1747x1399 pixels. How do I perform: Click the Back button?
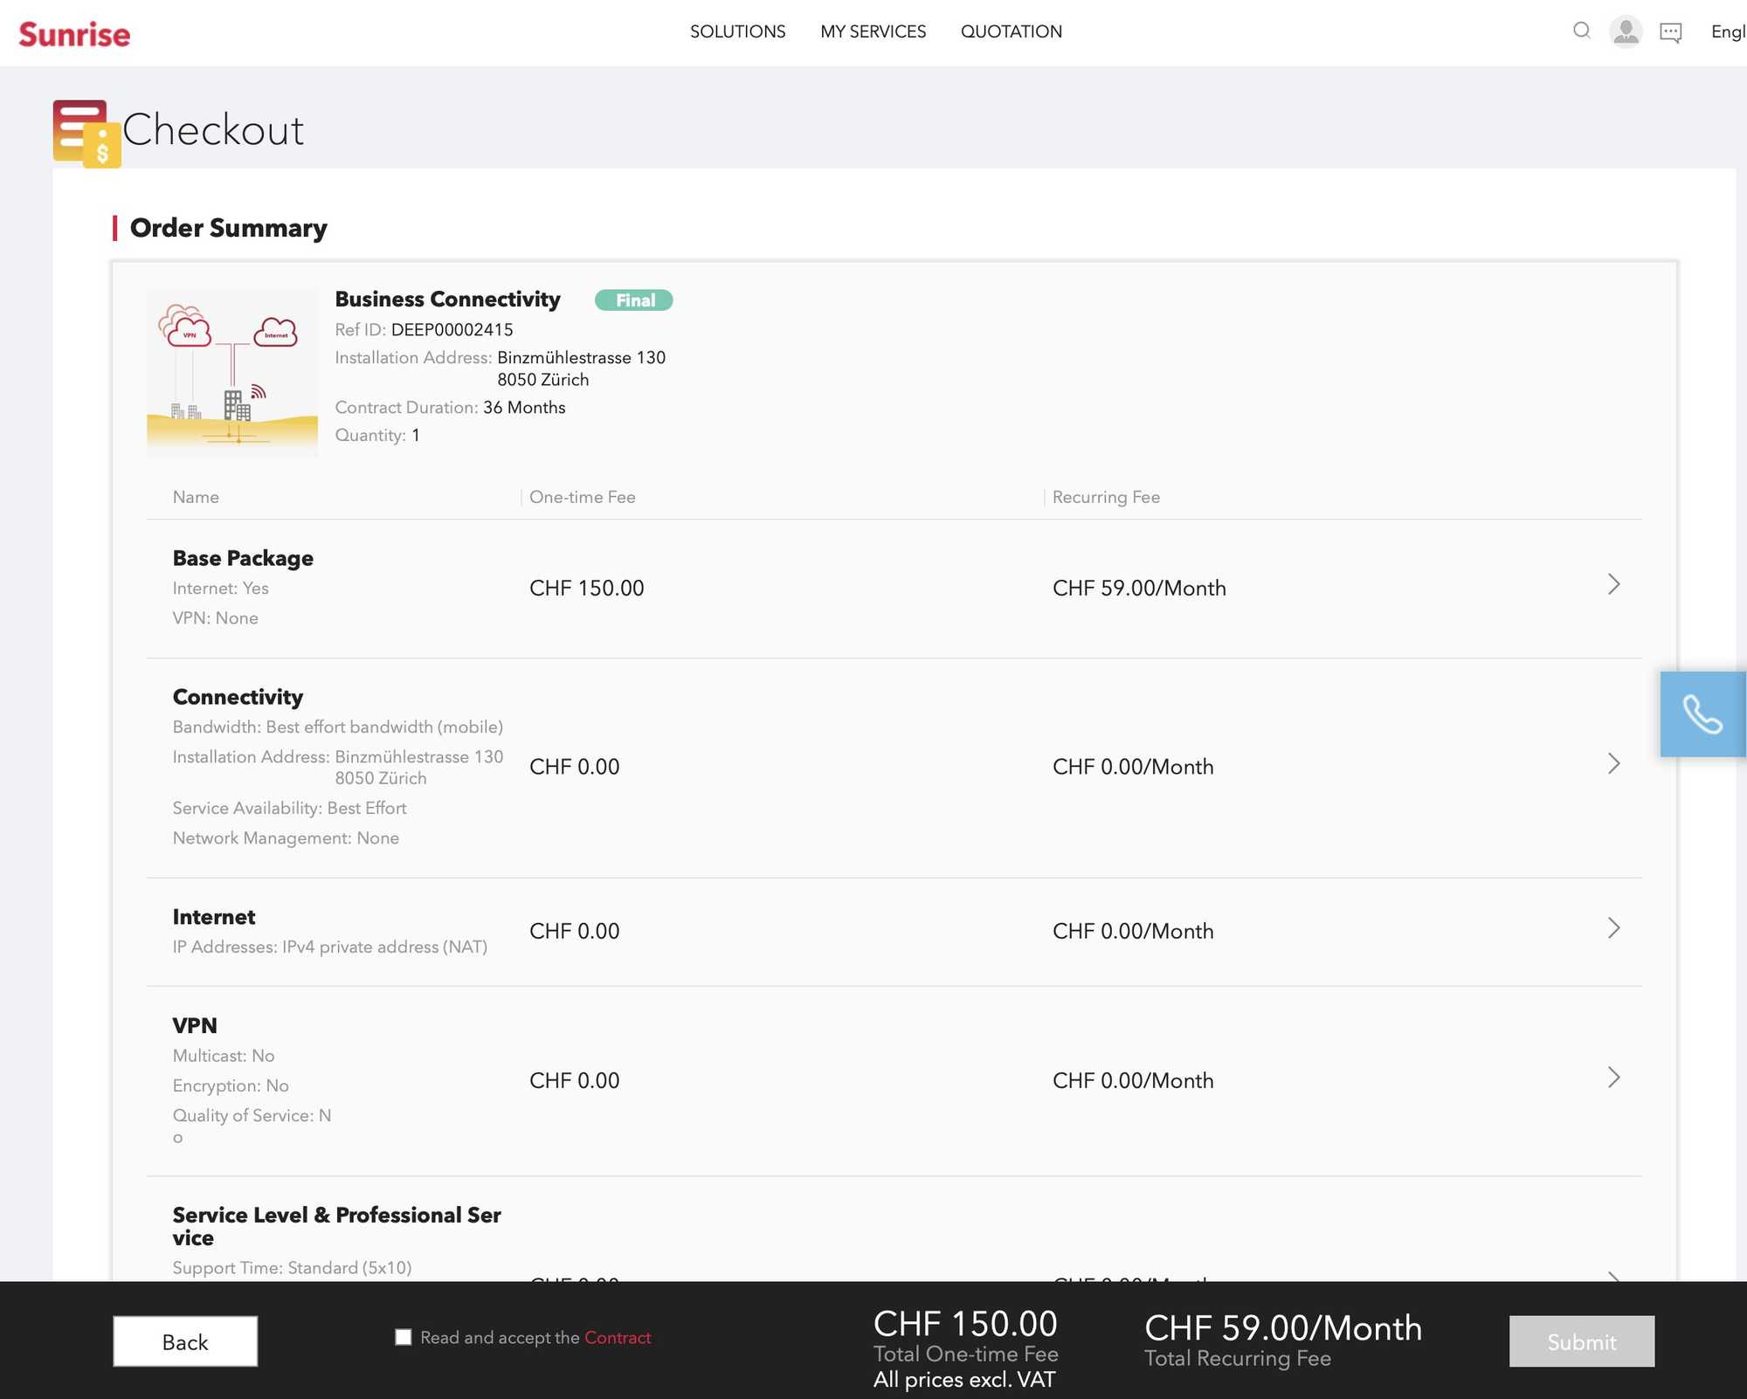click(x=185, y=1341)
